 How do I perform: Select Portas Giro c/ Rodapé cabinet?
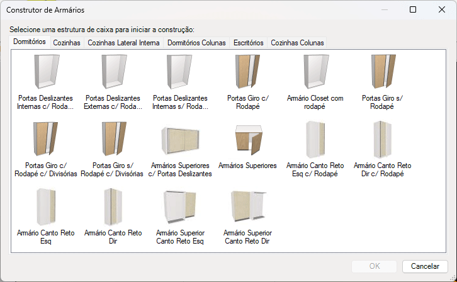point(247,73)
